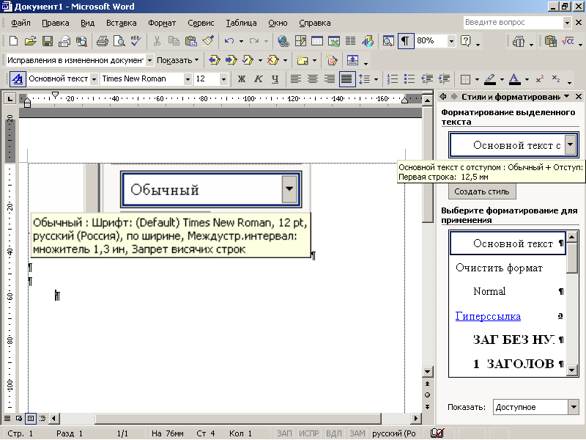
Task: Open the display for review dropdown
Action: tap(149, 60)
